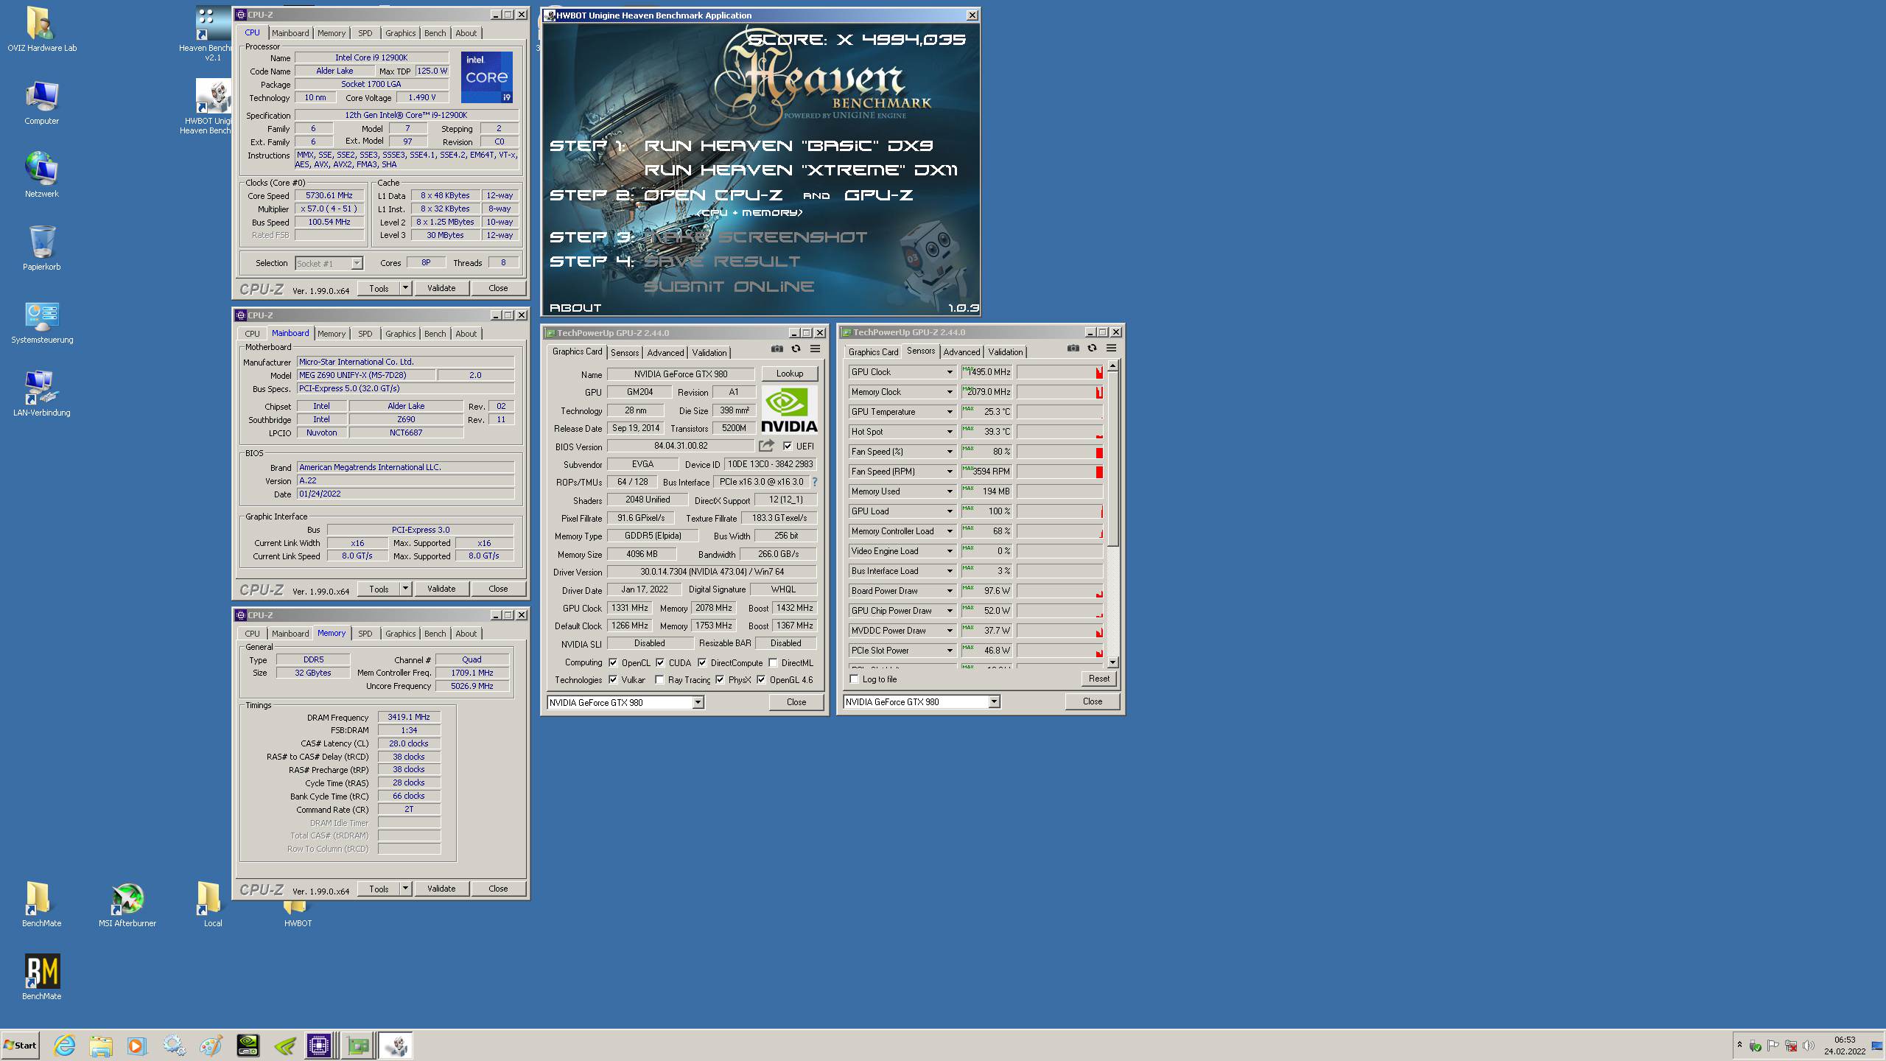The width and height of the screenshot is (1886, 1061).
Task: Select the BenchMate BM application icon
Action: coord(42,977)
